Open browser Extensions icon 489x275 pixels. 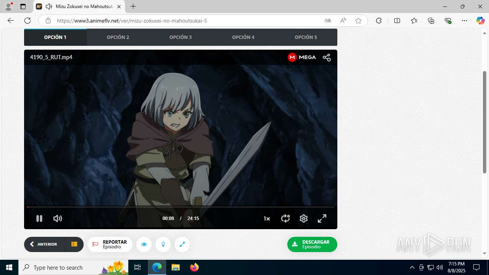(379, 21)
